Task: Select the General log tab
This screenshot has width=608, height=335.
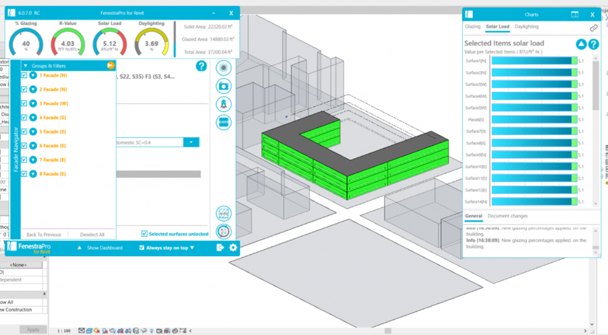Action: tap(473, 216)
